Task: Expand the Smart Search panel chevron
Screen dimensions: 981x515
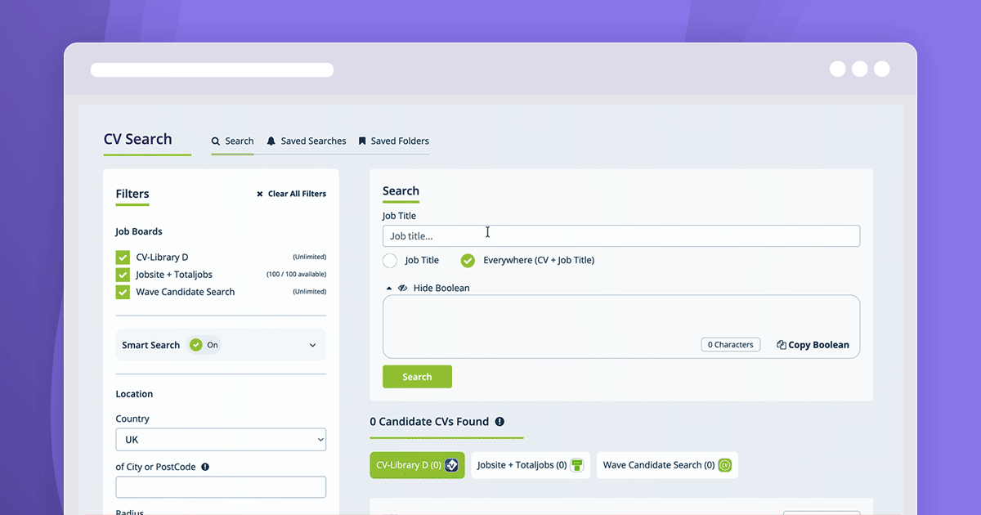Action: (312, 345)
